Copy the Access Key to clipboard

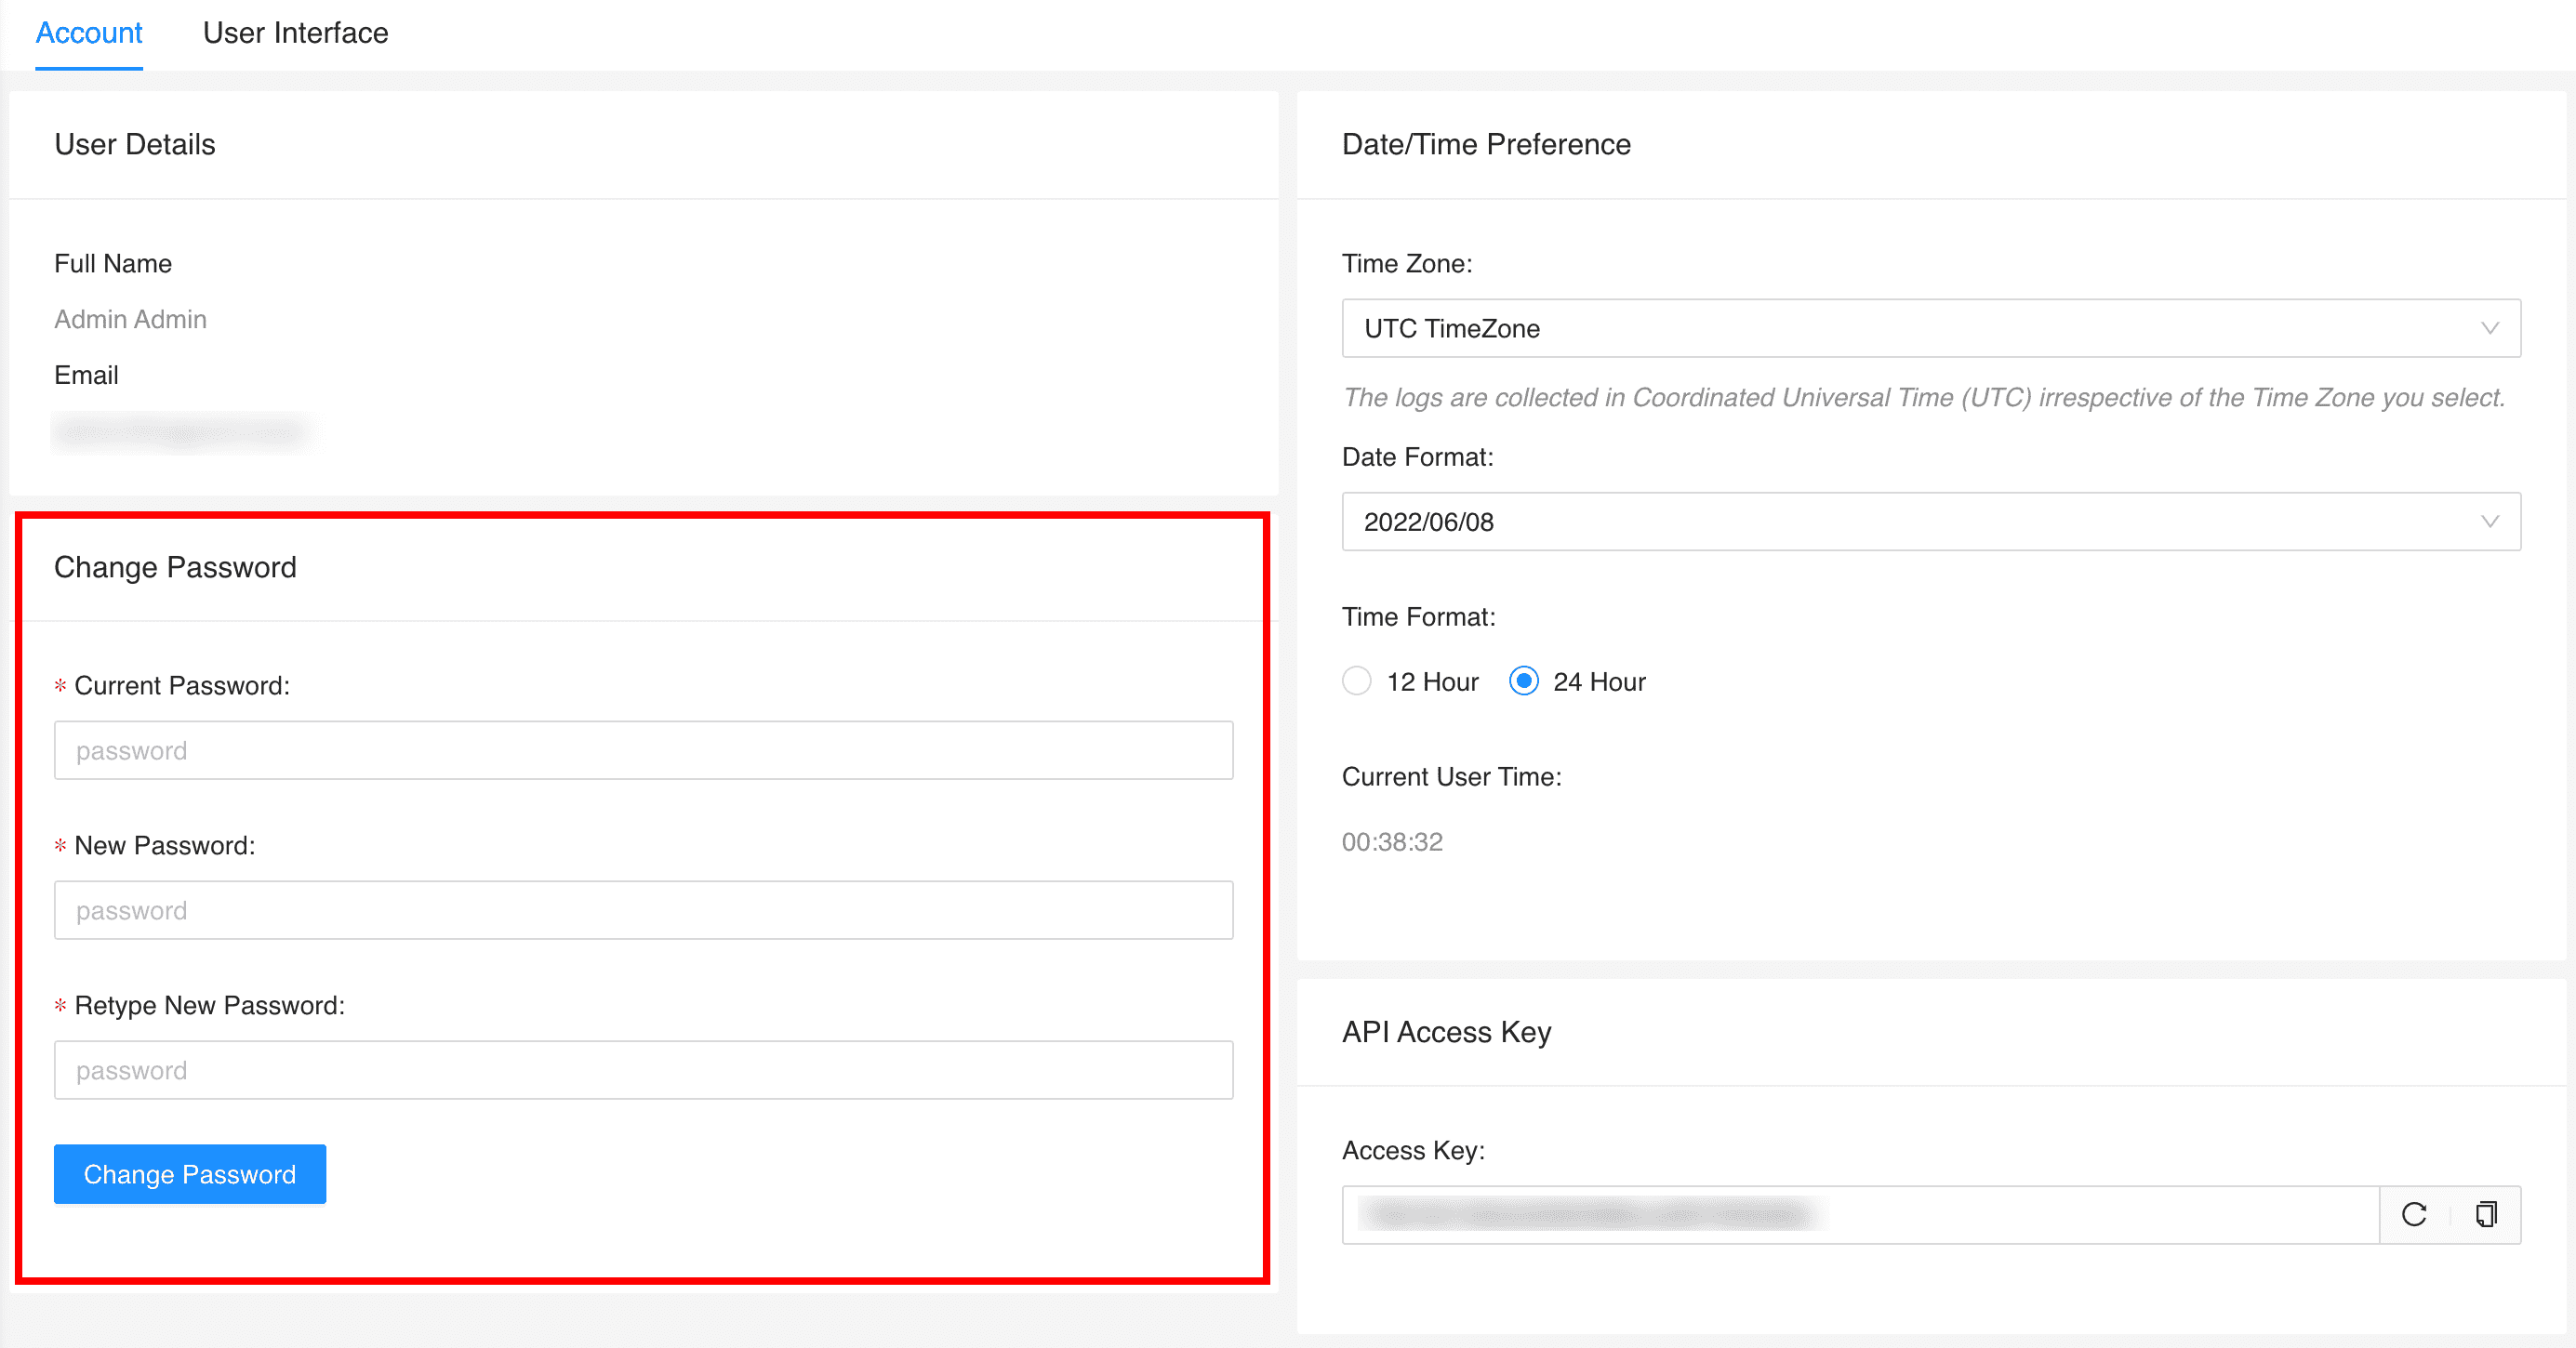(x=2486, y=1215)
